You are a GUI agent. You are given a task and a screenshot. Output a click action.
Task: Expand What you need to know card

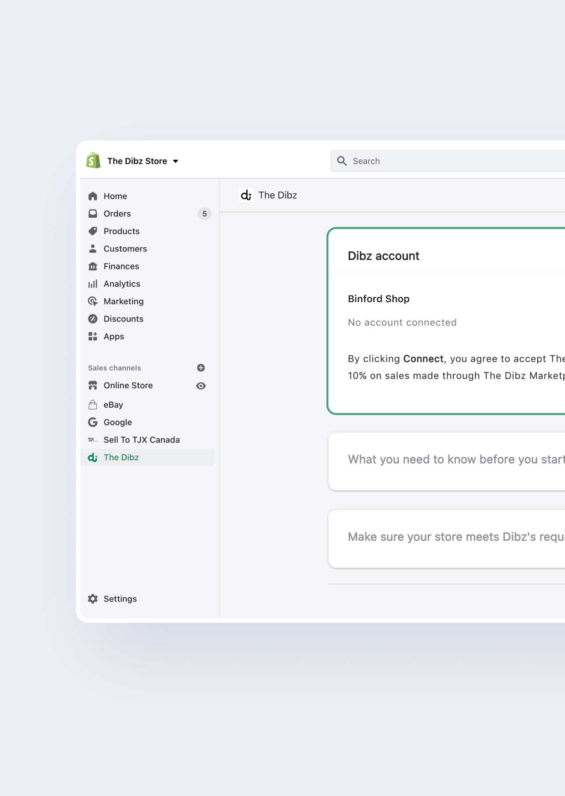click(x=447, y=461)
